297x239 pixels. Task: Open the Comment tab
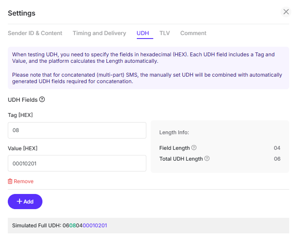pos(193,33)
